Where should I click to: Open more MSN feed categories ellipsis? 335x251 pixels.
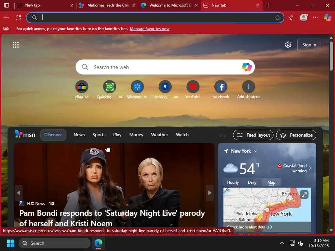[222, 135]
